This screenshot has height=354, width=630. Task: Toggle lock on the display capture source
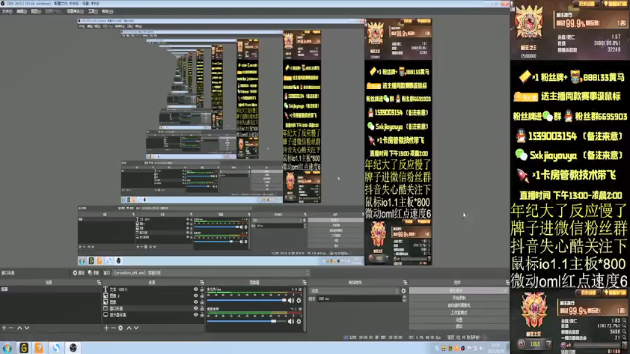click(202, 315)
